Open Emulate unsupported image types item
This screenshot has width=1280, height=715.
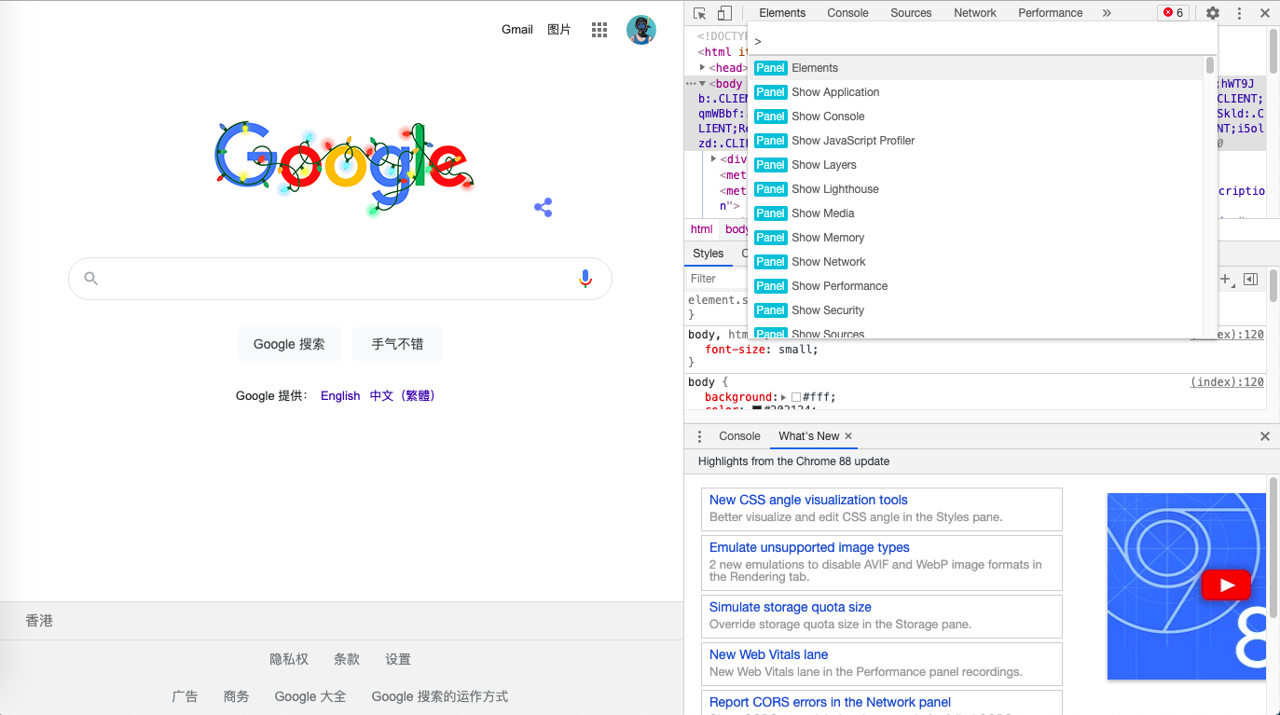pyautogui.click(x=882, y=562)
